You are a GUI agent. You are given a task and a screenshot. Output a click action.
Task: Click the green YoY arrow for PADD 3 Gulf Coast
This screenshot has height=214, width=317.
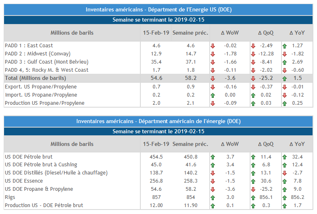[x=284, y=62]
